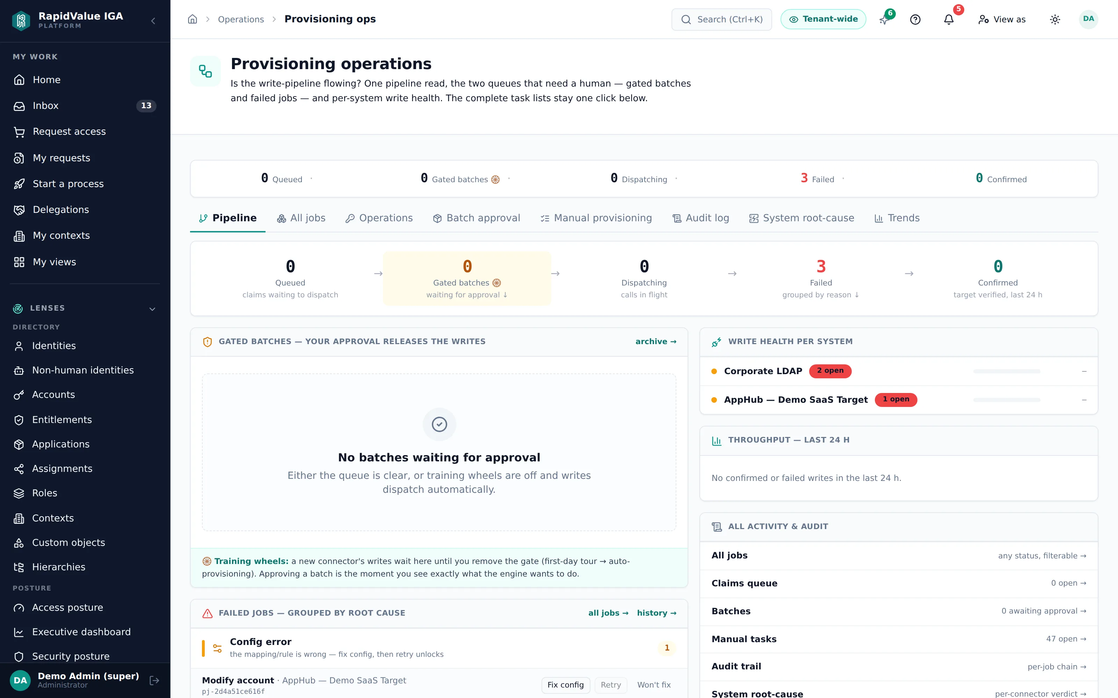Screen dimensions: 1118x698
Task: Go to Operations in the breadcrumb
Action: (241, 20)
